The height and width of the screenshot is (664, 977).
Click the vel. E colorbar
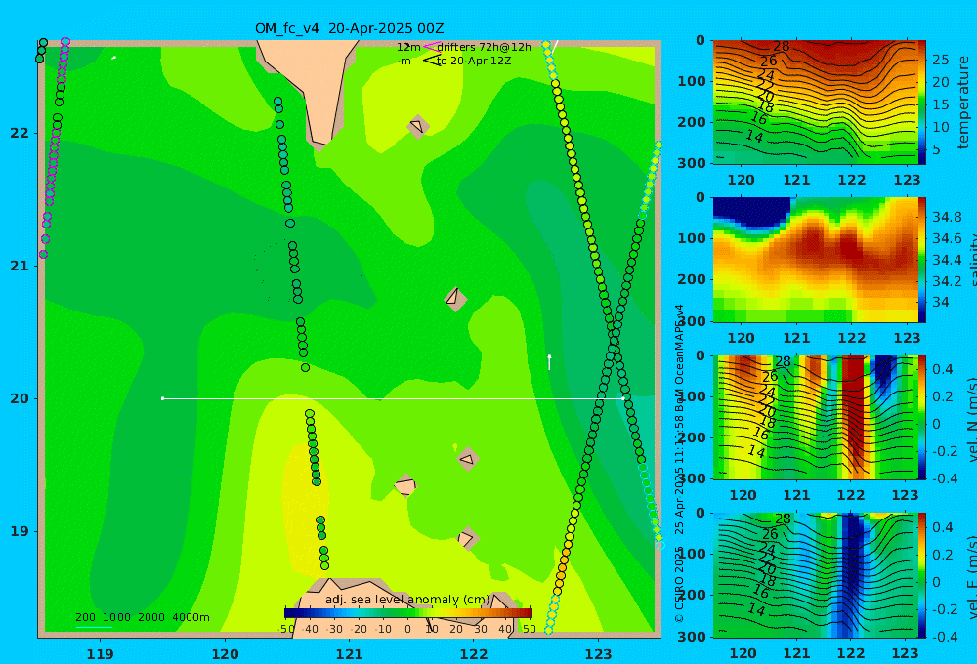pyautogui.click(x=922, y=575)
